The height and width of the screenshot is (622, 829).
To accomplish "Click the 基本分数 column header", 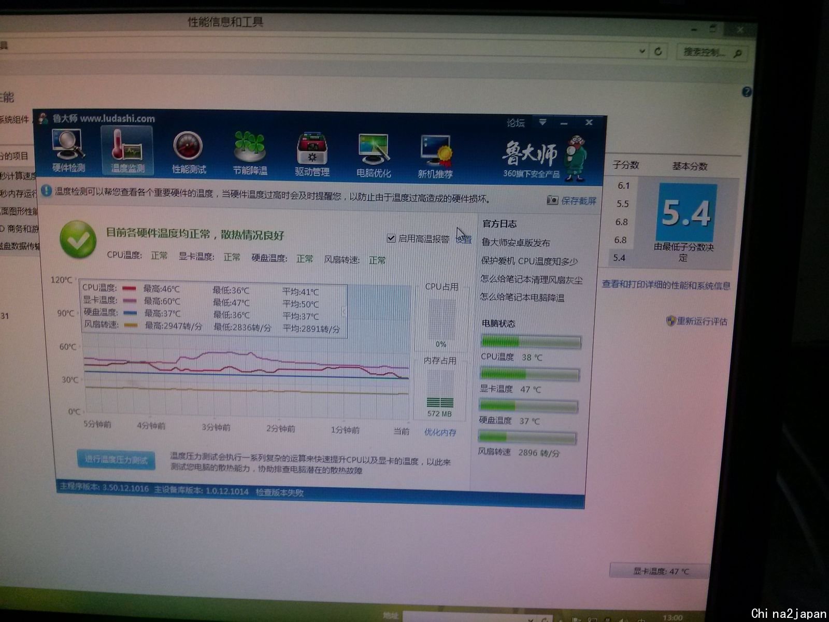I will click(x=690, y=166).
